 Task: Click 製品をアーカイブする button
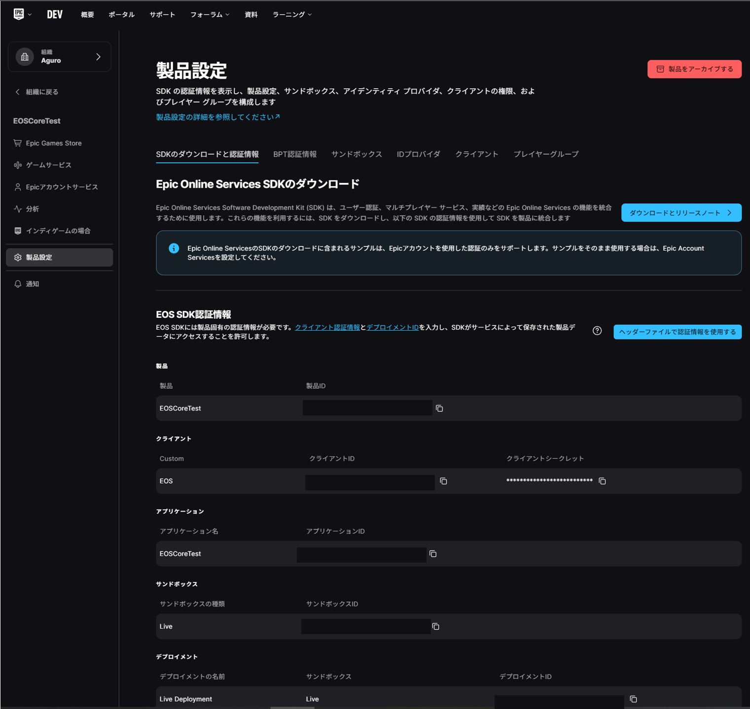tap(694, 69)
